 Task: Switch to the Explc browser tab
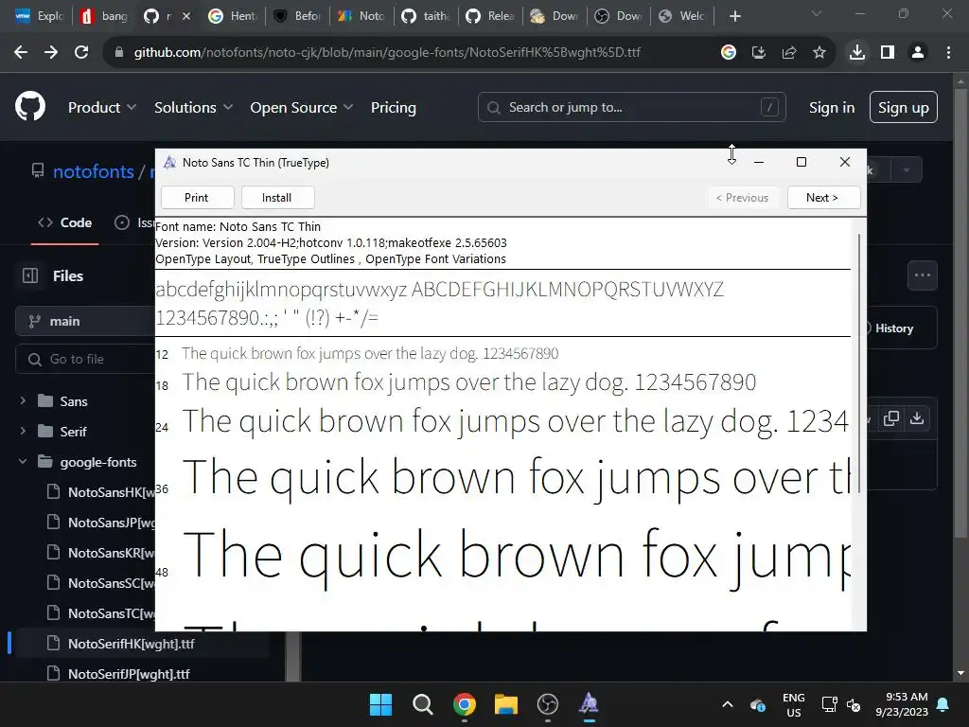coord(39,16)
